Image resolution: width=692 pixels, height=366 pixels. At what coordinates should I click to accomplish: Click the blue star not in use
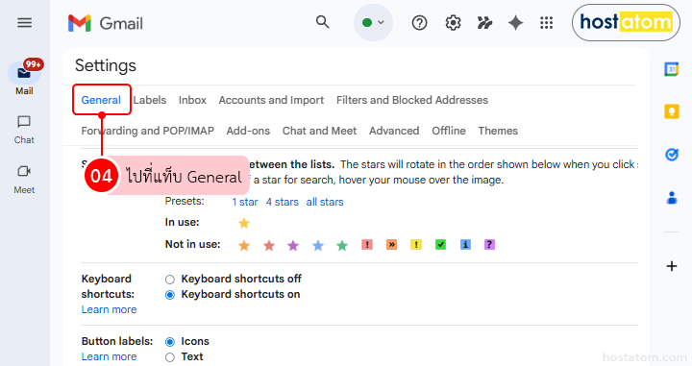tap(318, 245)
